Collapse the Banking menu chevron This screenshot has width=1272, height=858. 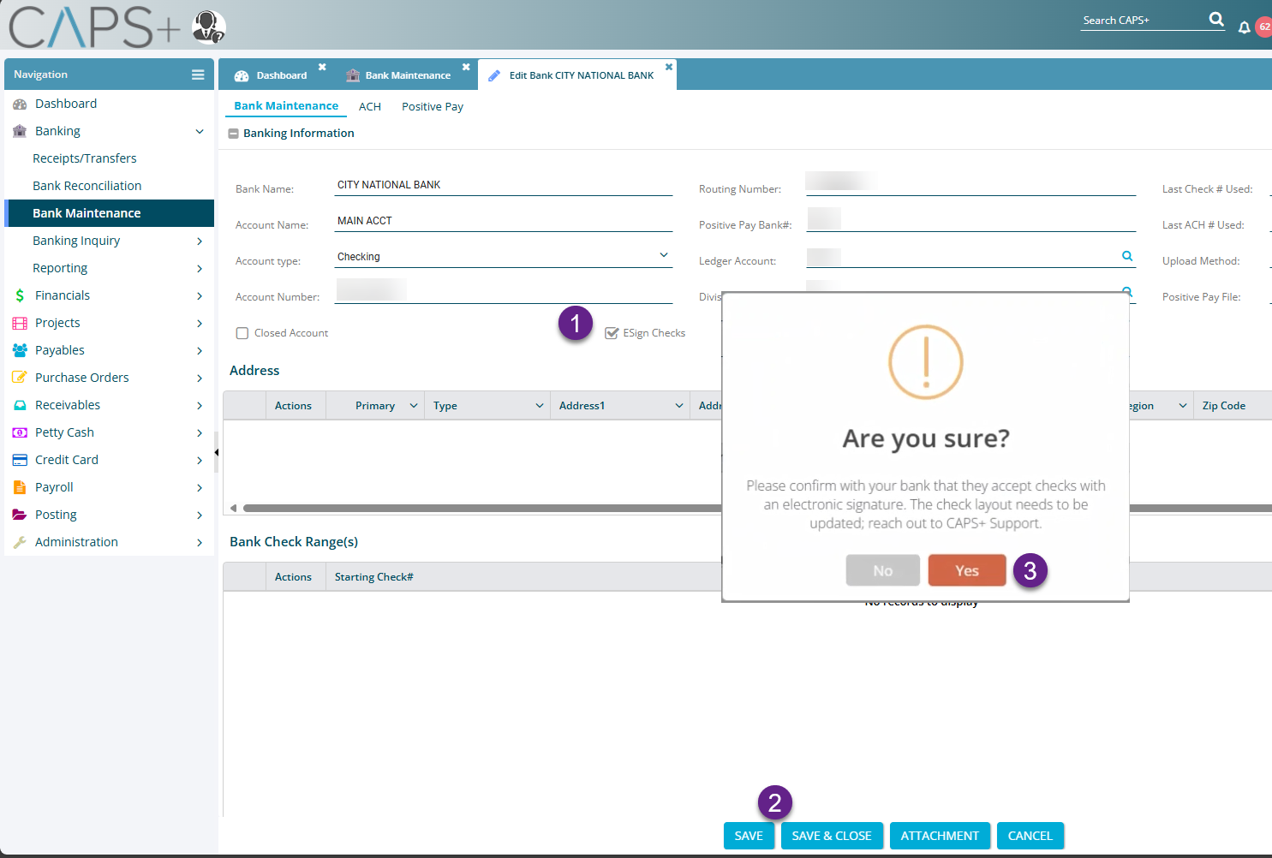tap(200, 131)
